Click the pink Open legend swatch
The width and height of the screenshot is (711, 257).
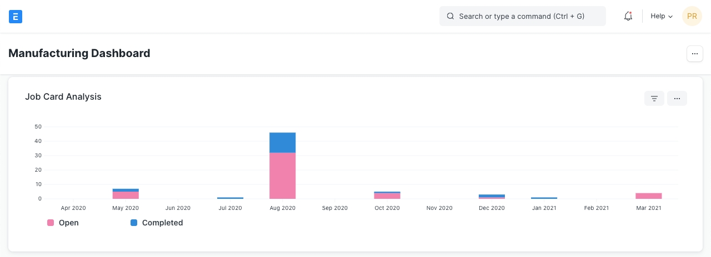tap(51, 223)
